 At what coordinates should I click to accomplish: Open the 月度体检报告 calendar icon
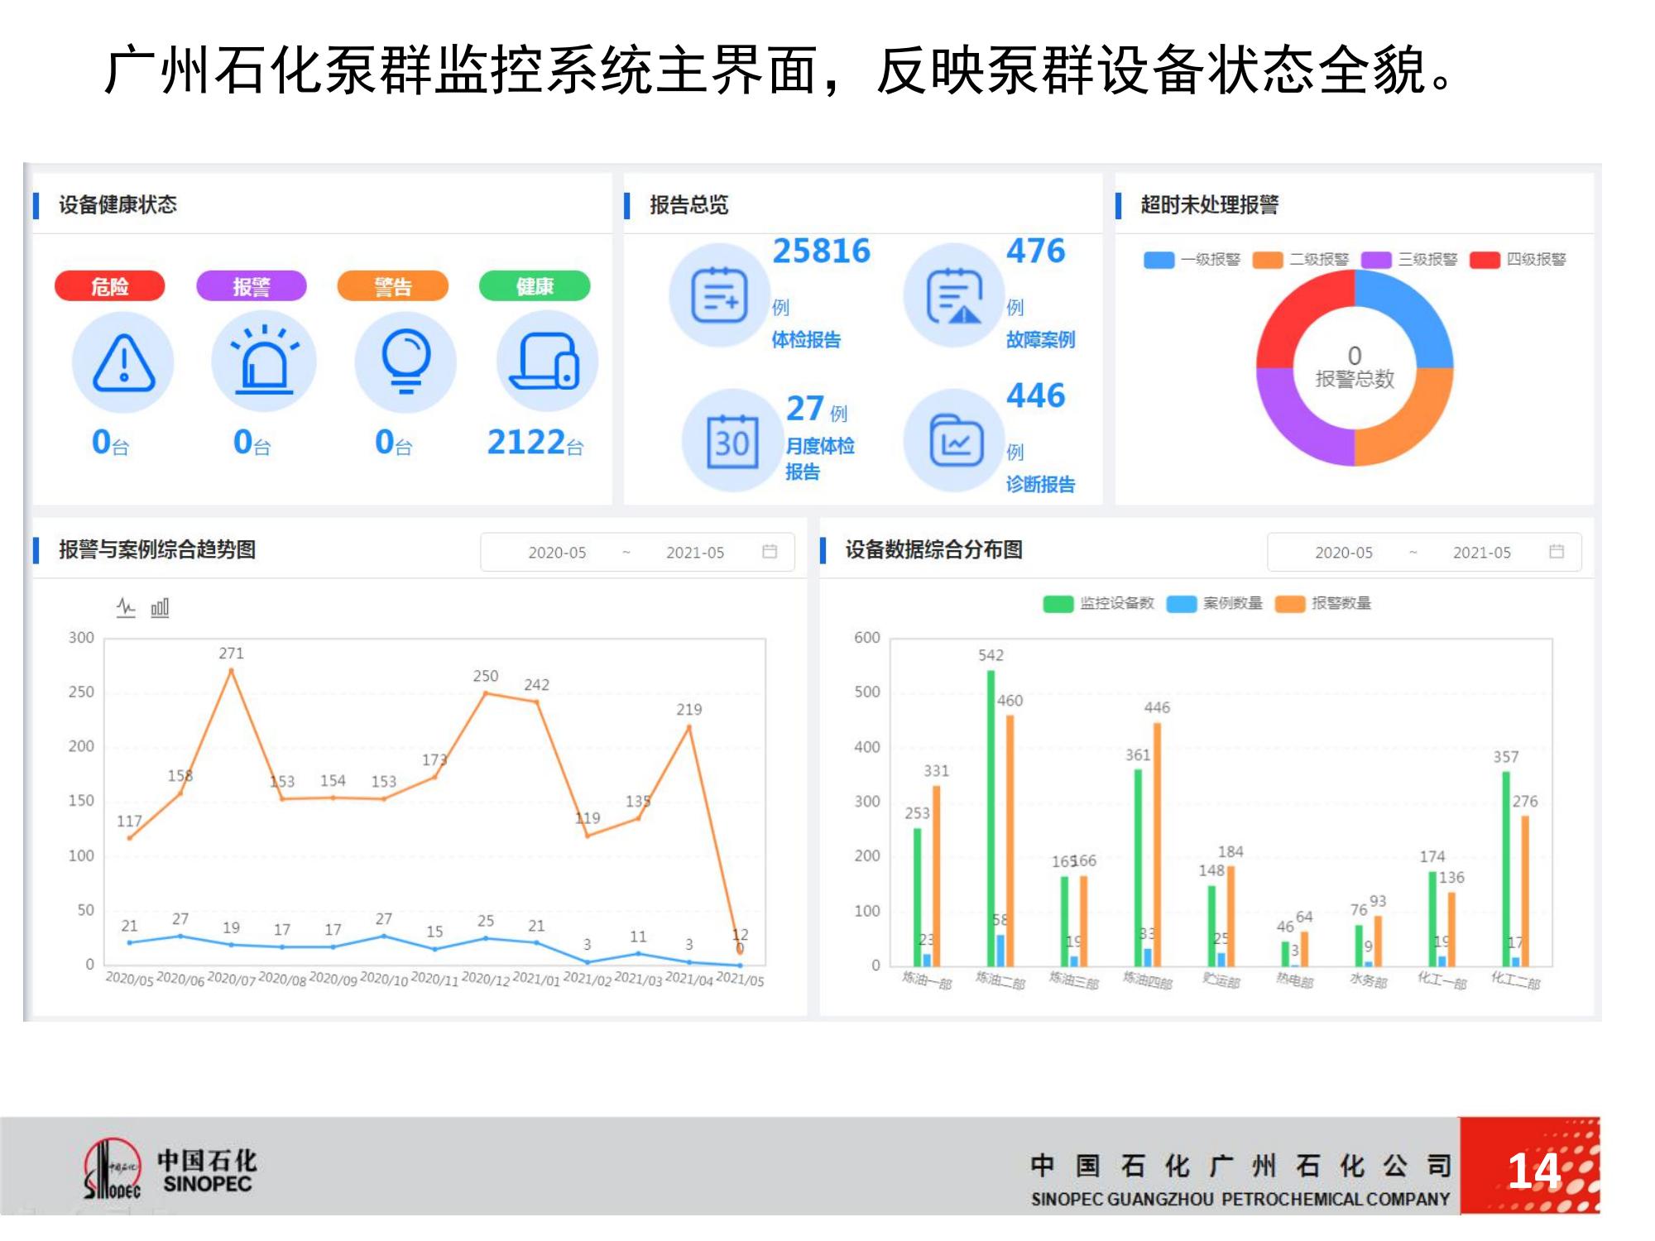(x=732, y=442)
